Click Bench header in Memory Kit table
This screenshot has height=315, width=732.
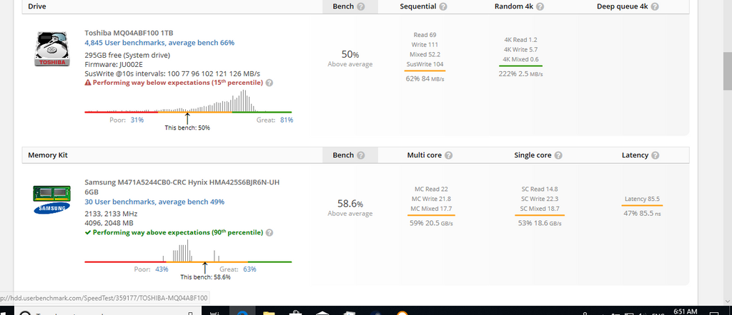(343, 155)
